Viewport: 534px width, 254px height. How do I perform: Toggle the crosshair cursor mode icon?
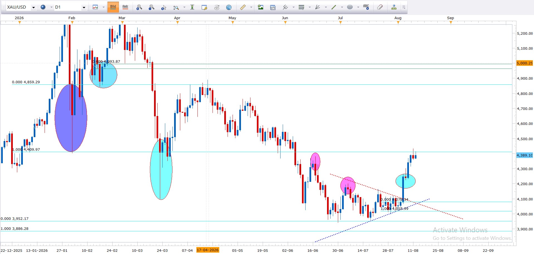pyautogui.click(x=164, y=7)
